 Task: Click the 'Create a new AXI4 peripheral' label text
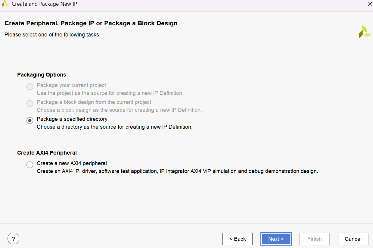[72, 163]
